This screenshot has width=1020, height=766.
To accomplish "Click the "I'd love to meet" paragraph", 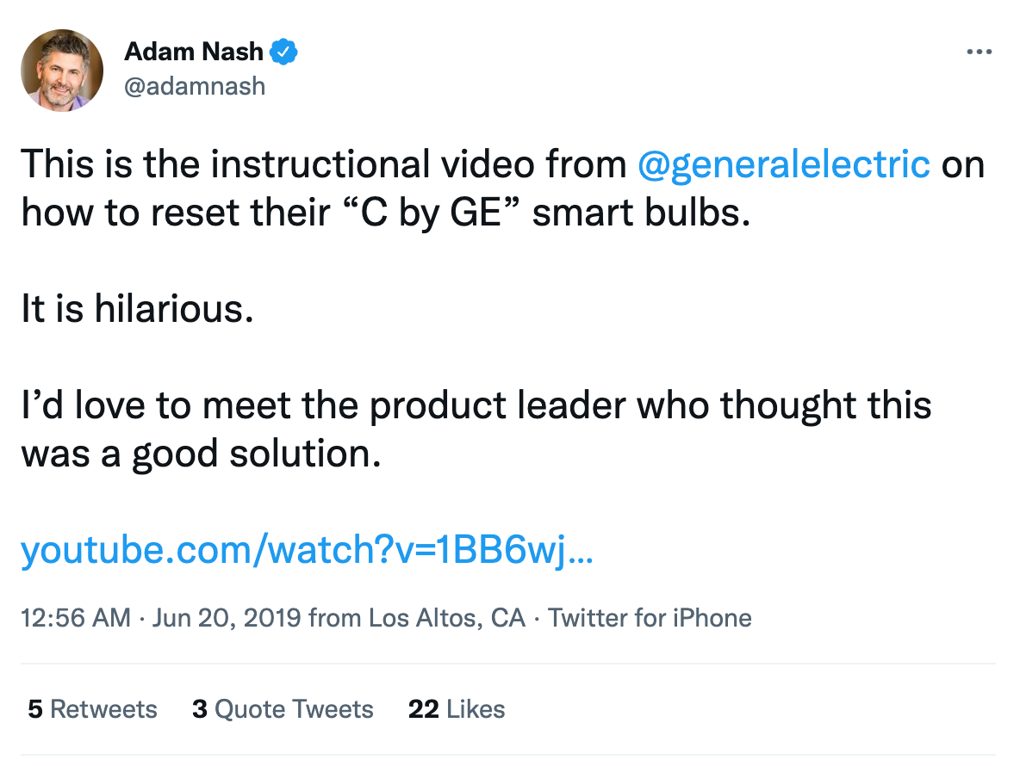I will pyautogui.click(x=476, y=405).
